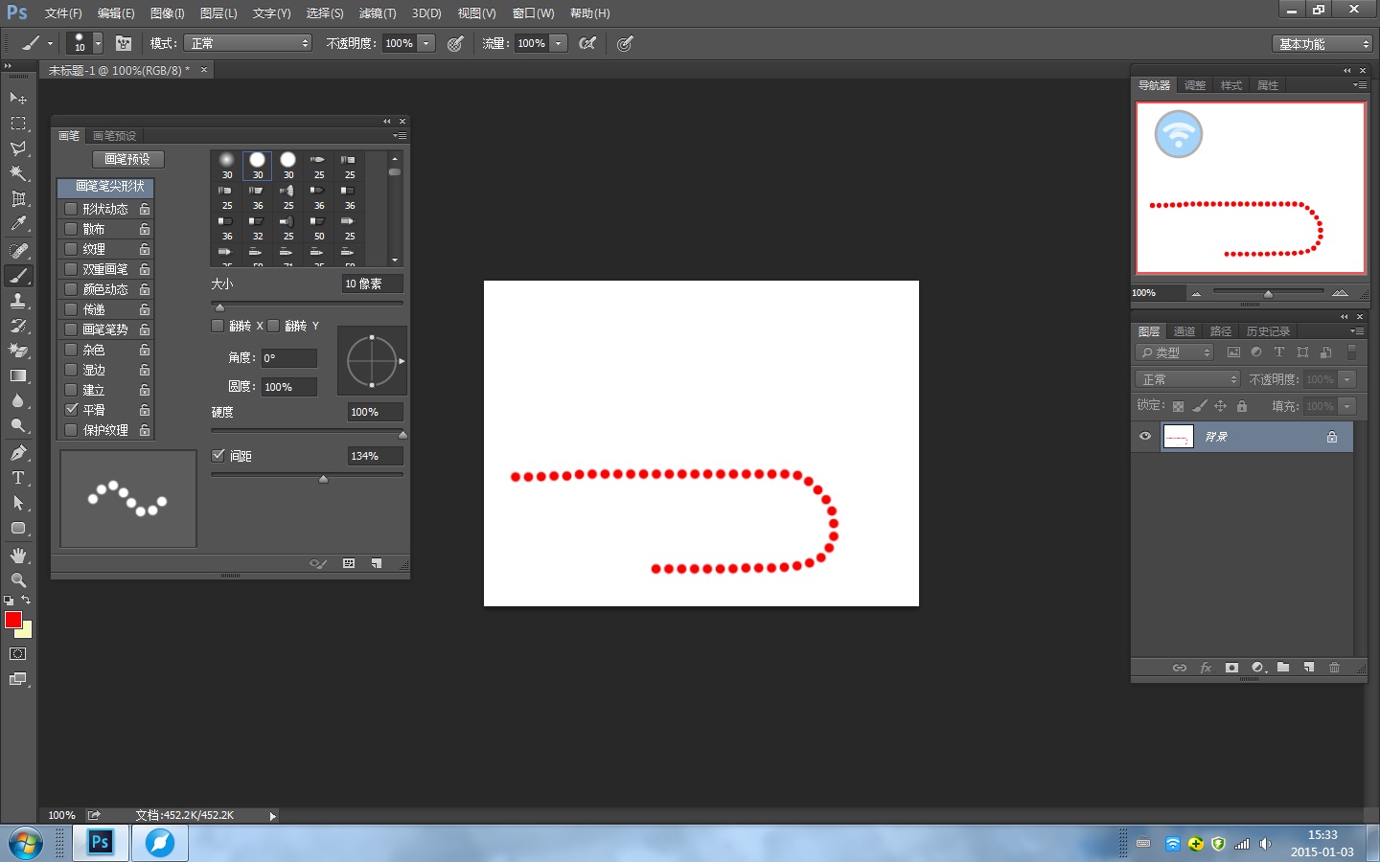Toggle 翻转 X checkbox
Image resolution: width=1380 pixels, height=862 pixels.
(218, 326)
